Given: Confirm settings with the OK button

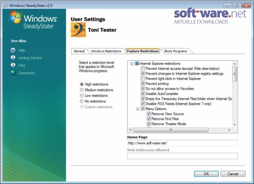Looking at the screenshot, I should pyautogui.click(x=206, y=174).
